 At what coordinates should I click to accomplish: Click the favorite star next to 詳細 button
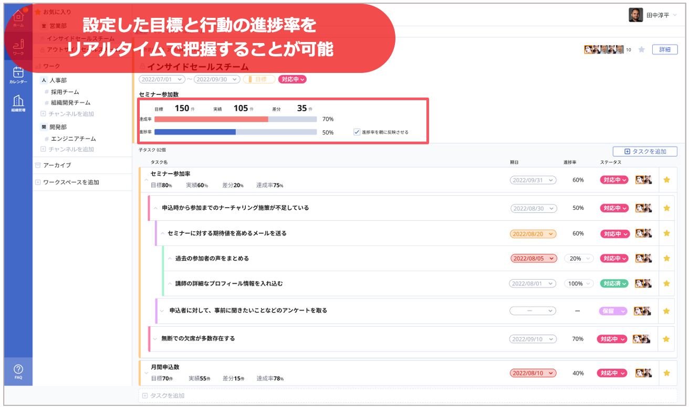641,50
